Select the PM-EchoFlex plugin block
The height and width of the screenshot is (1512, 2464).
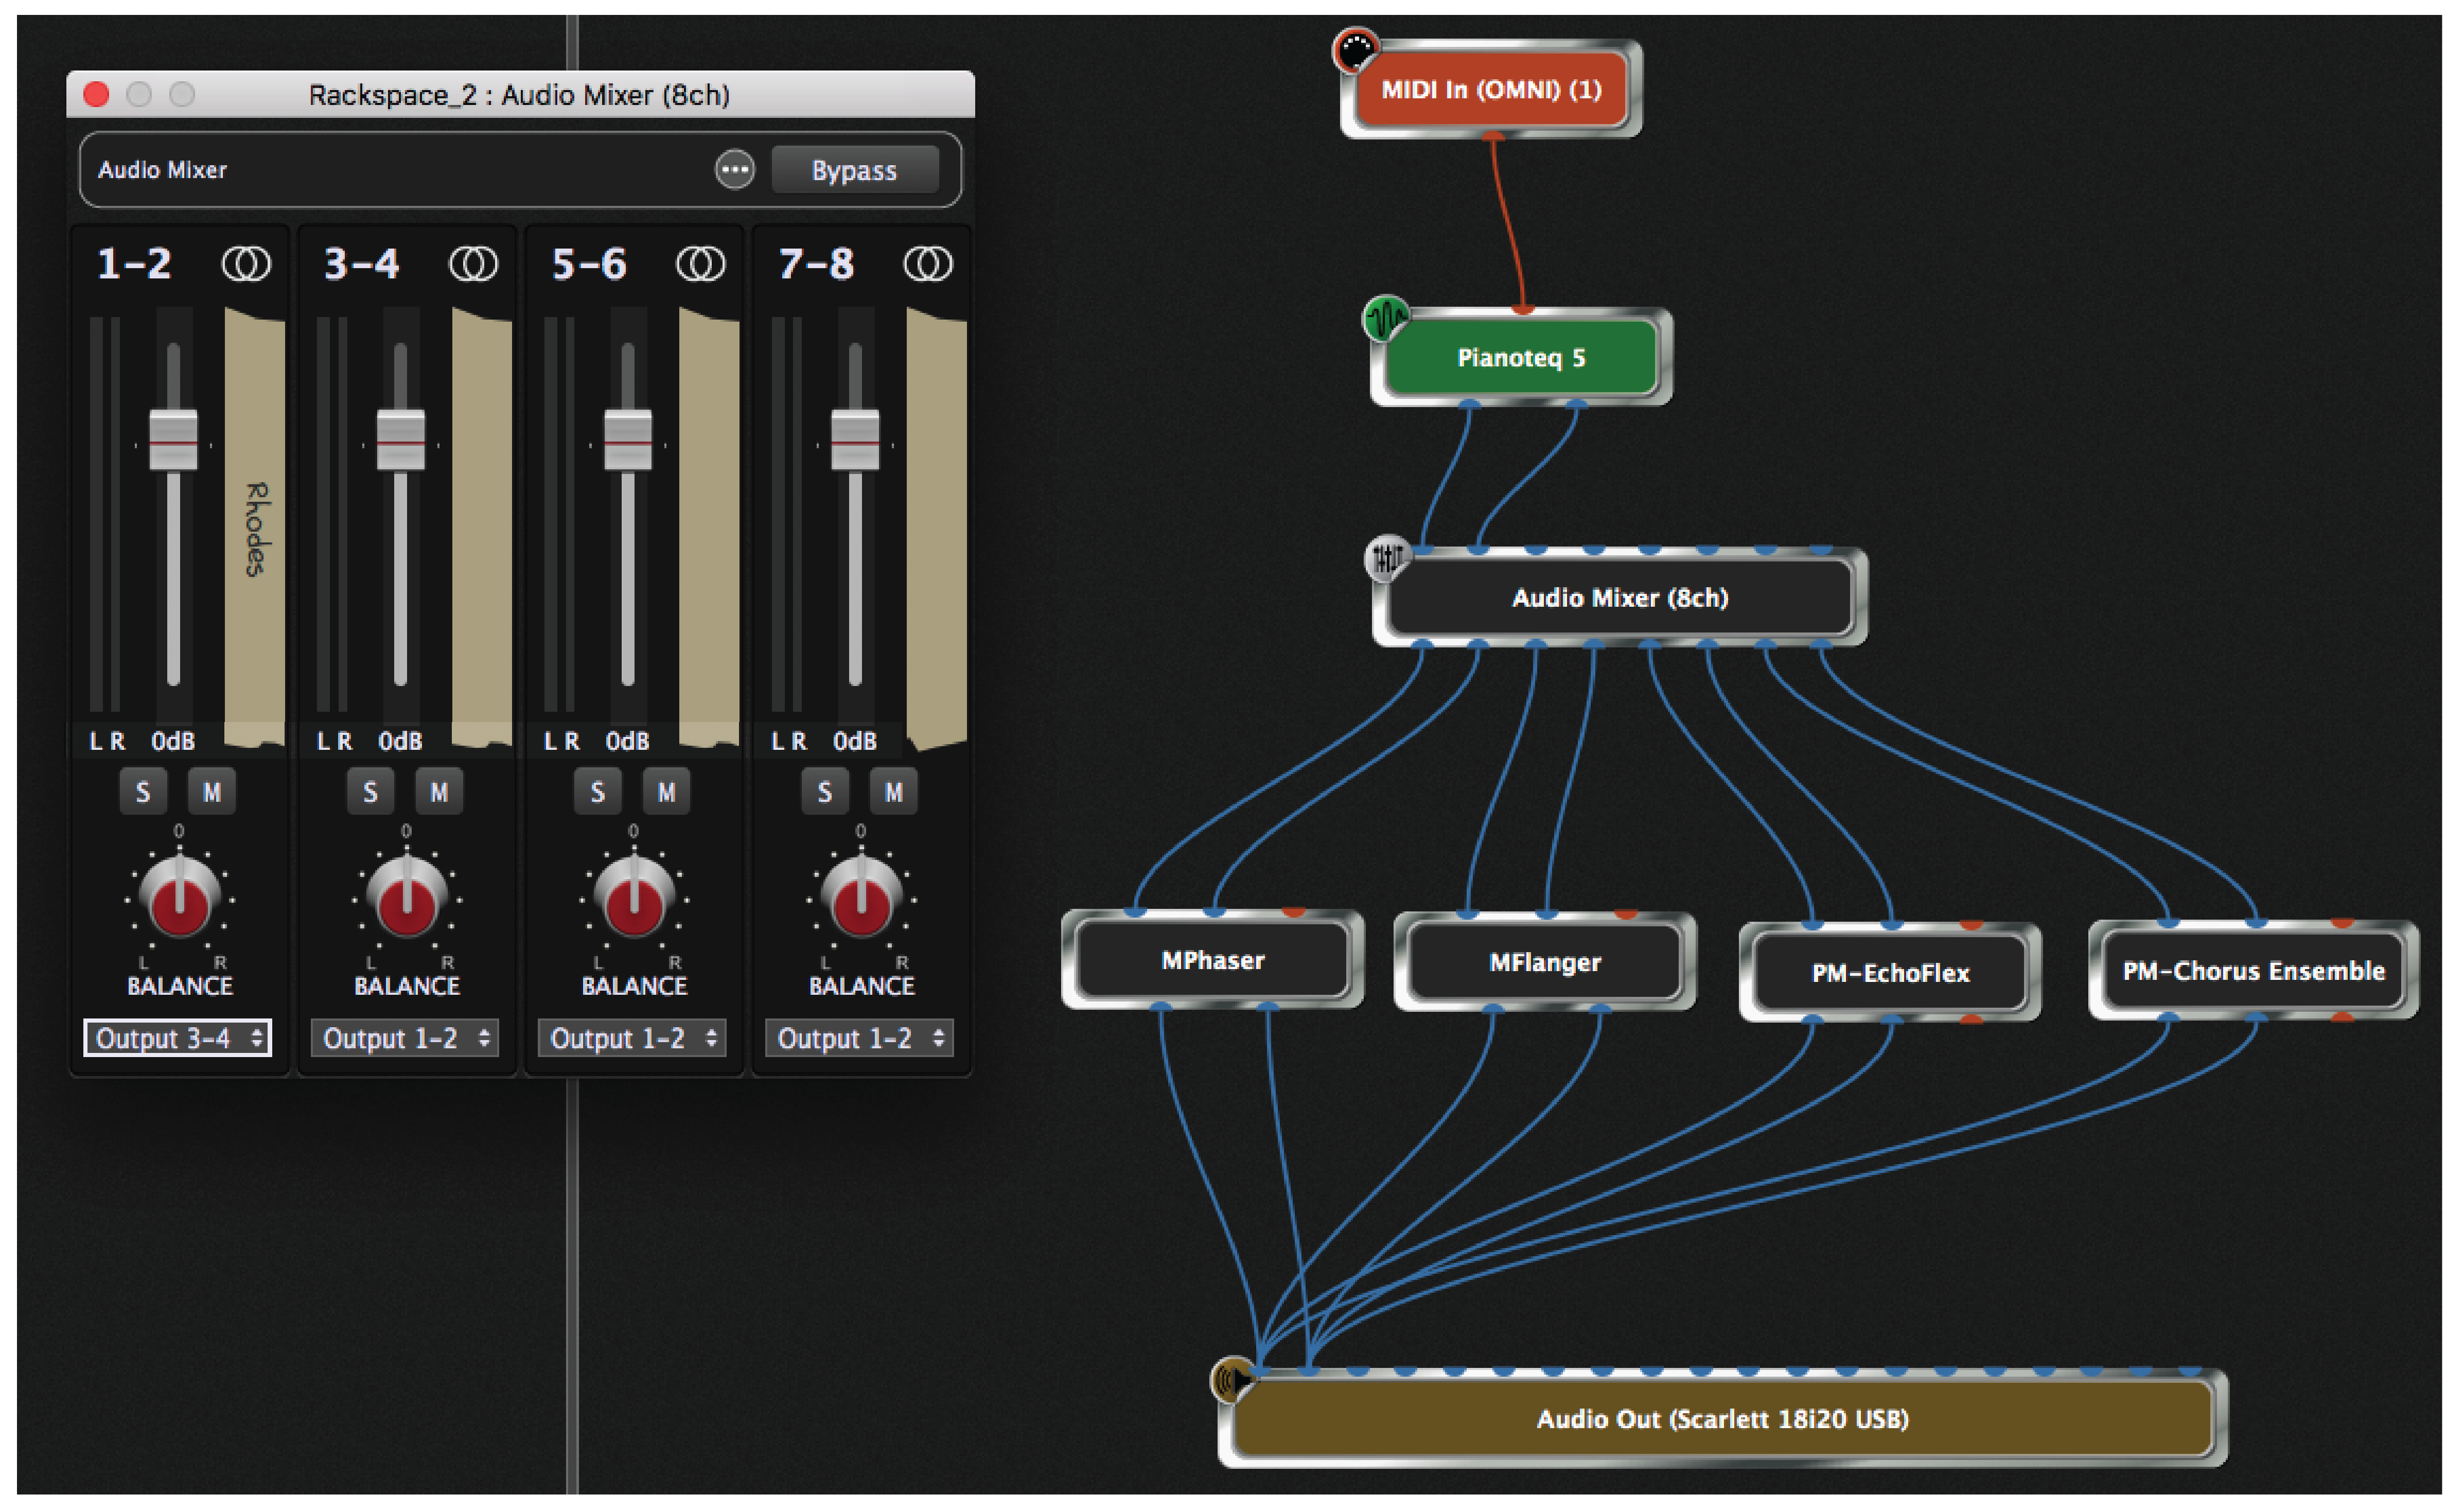(1890, 973)
